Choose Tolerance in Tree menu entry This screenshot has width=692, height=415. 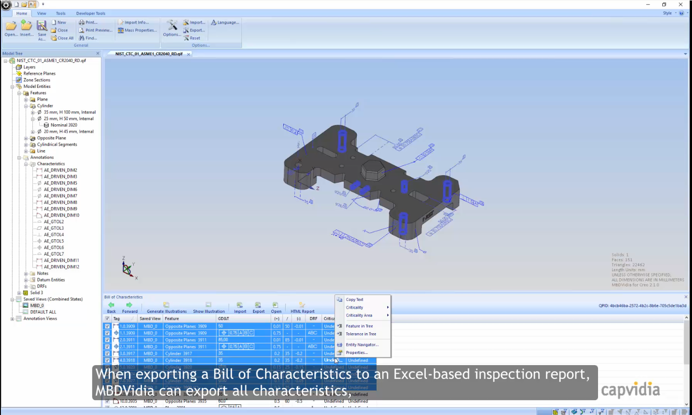363,334
